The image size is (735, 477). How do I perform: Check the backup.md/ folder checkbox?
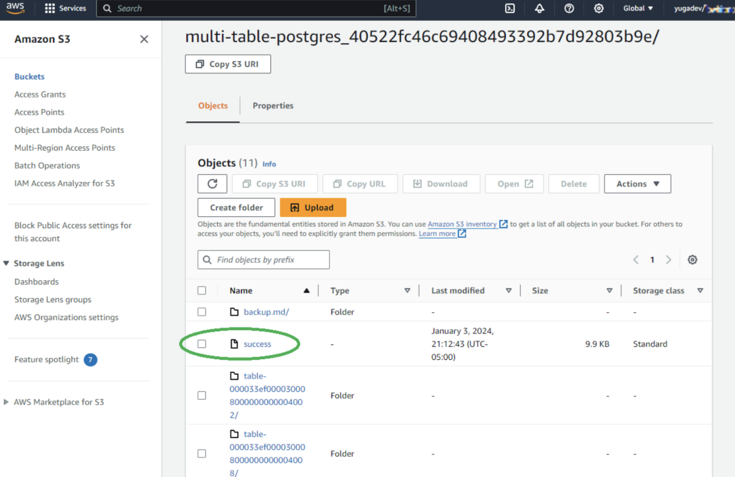click(202, 312)
